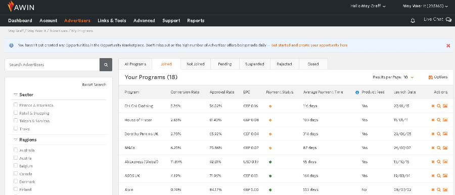Switch to the All Programs tab
This screenshot has width=455, height=195.
pyautogui.click(x=135, y=64)
